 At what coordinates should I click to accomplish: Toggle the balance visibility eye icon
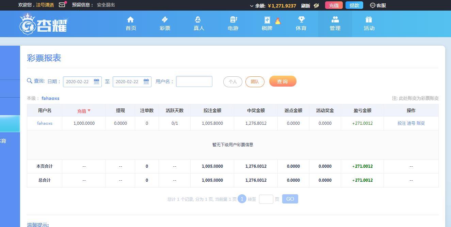coord(316,5)
